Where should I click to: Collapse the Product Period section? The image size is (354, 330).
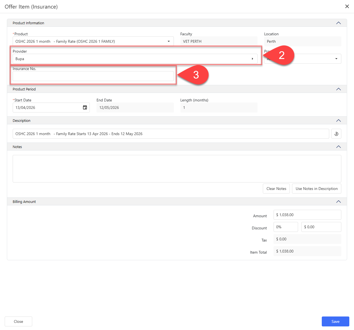[x=338, y=89]
